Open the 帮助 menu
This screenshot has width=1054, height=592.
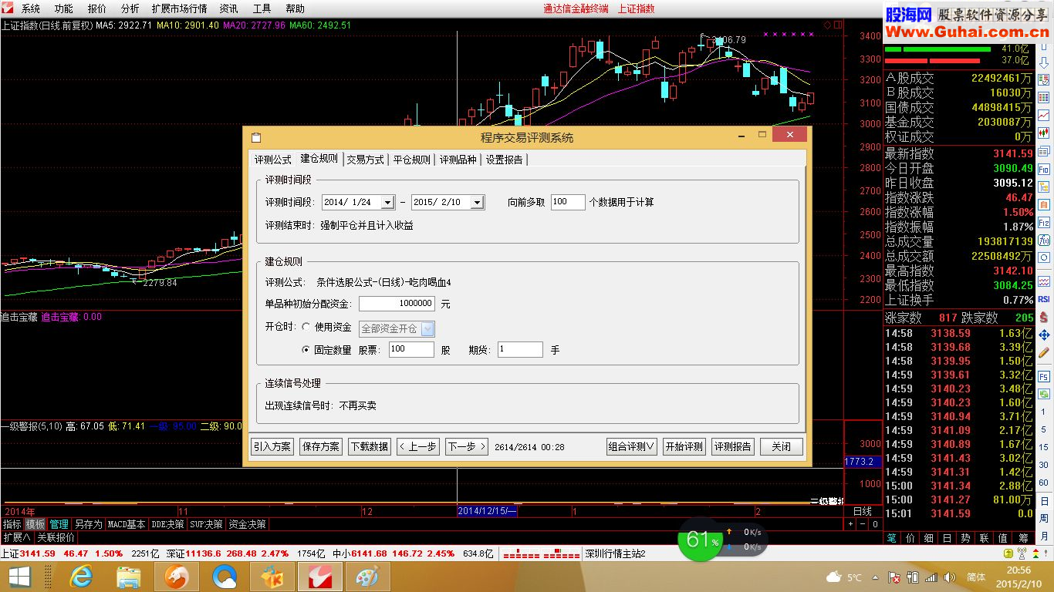coord(295,8)
